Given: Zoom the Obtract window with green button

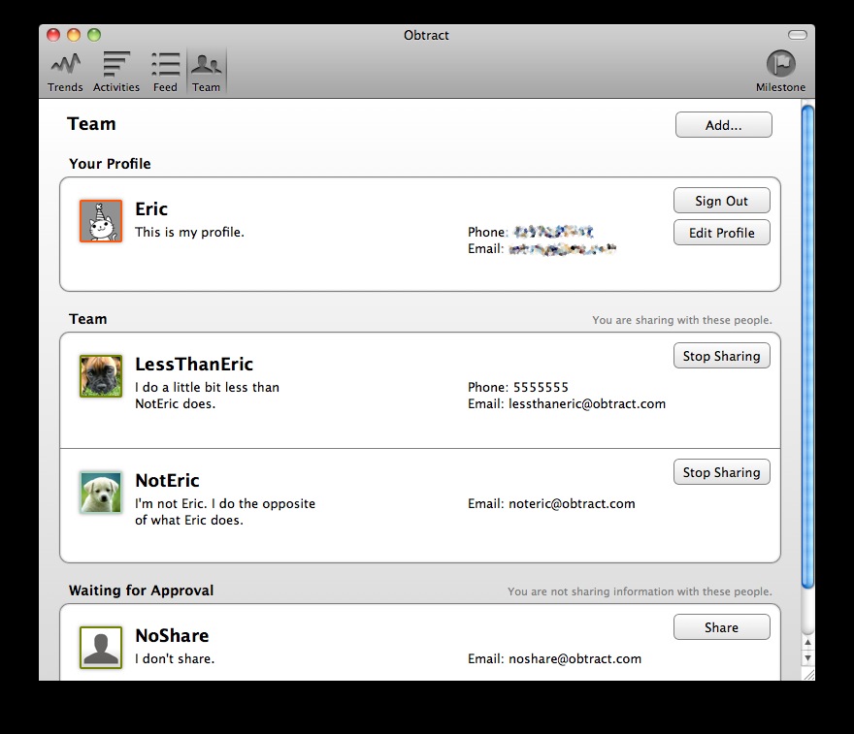Looking at the screenshot, I should [x=94, y=35].
